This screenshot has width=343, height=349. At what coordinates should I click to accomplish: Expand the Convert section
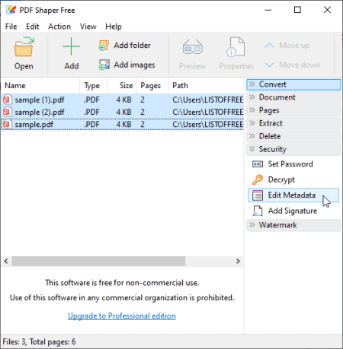pos(293,84)
